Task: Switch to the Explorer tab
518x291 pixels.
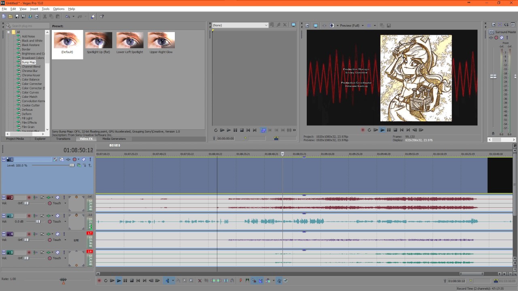Action: tap(40, 139)
